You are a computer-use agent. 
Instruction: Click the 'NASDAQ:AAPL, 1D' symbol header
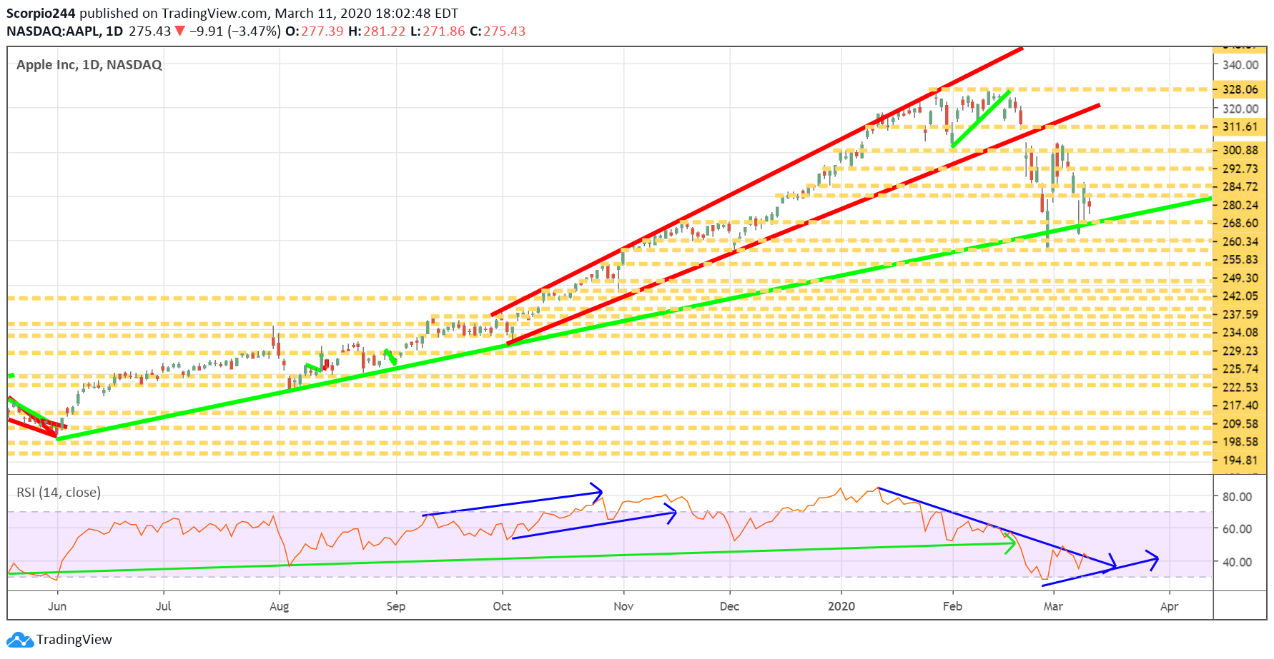pyautogui.click(x=65, y=31)
